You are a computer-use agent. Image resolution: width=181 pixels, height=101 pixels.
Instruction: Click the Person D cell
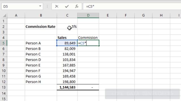coord(41,60)
